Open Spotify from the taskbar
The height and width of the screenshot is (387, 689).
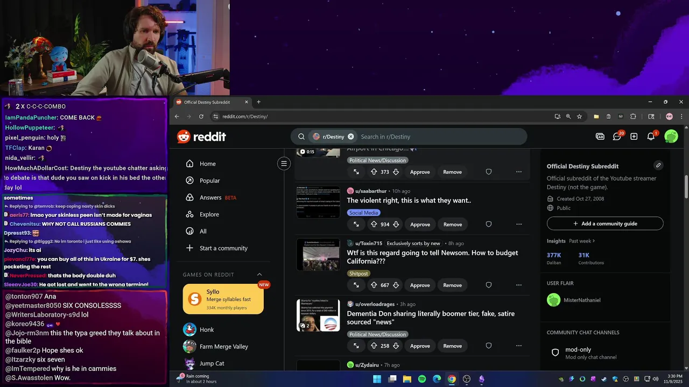422,379
